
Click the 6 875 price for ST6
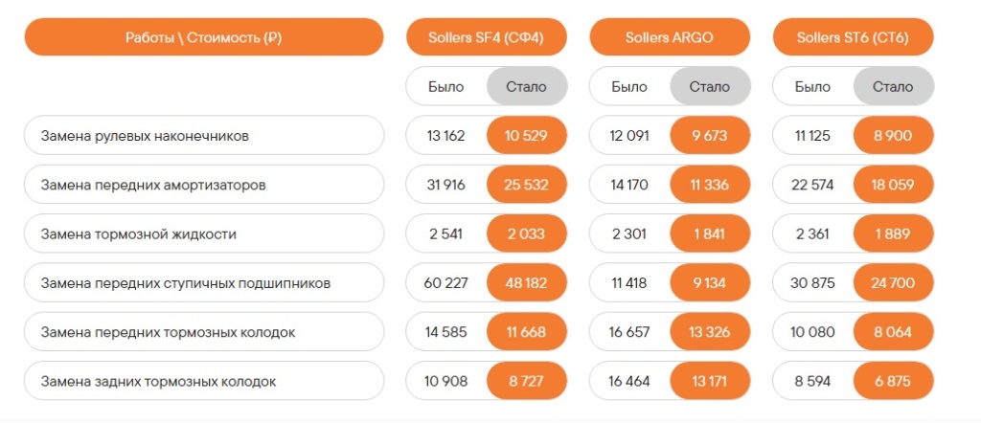click(x=893, y=381)
